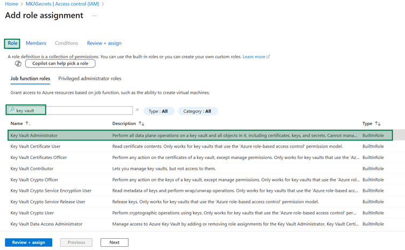
Task: Select the Key Vault Crypto Officer row
Action: coord(34,179)
